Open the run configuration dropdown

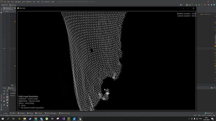click(x=189, y=5)
